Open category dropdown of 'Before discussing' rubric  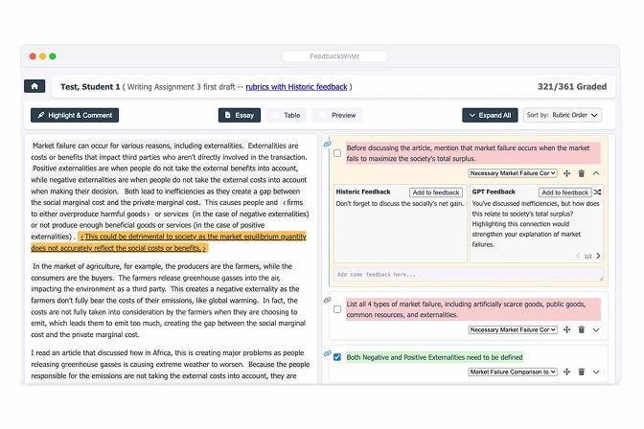513,173
